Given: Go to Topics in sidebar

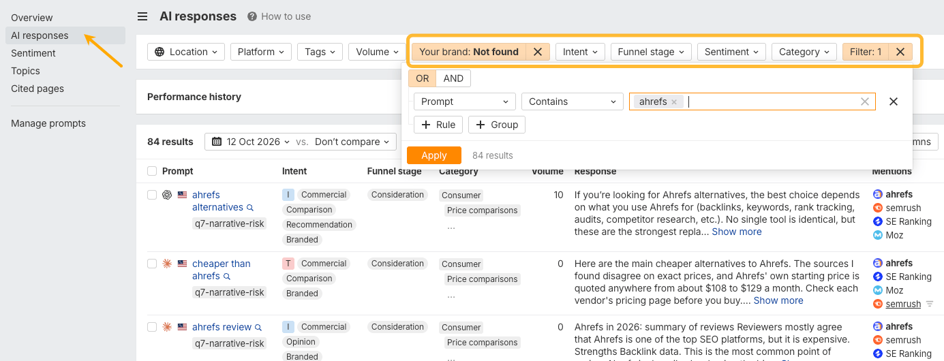Looking at the screenshot, I should 25,71.
